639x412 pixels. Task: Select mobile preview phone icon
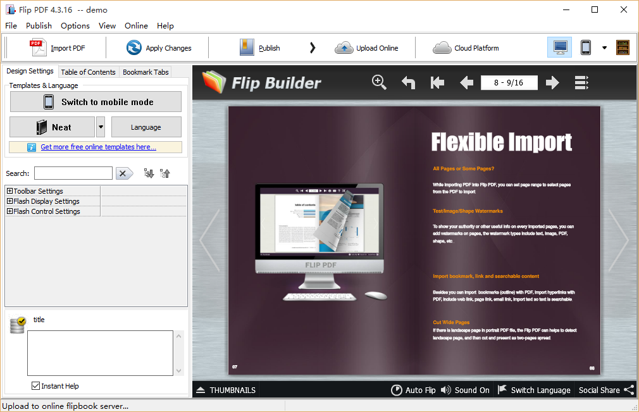[x=586, y=47]
